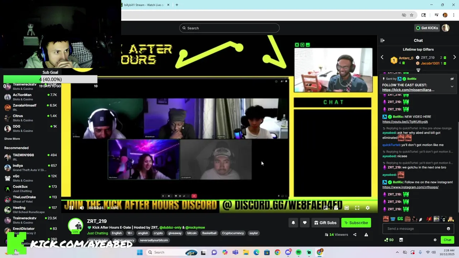Viewport: 459px width, 258px height.
Task: Switch player to theater mode
Action: [346, 208]
